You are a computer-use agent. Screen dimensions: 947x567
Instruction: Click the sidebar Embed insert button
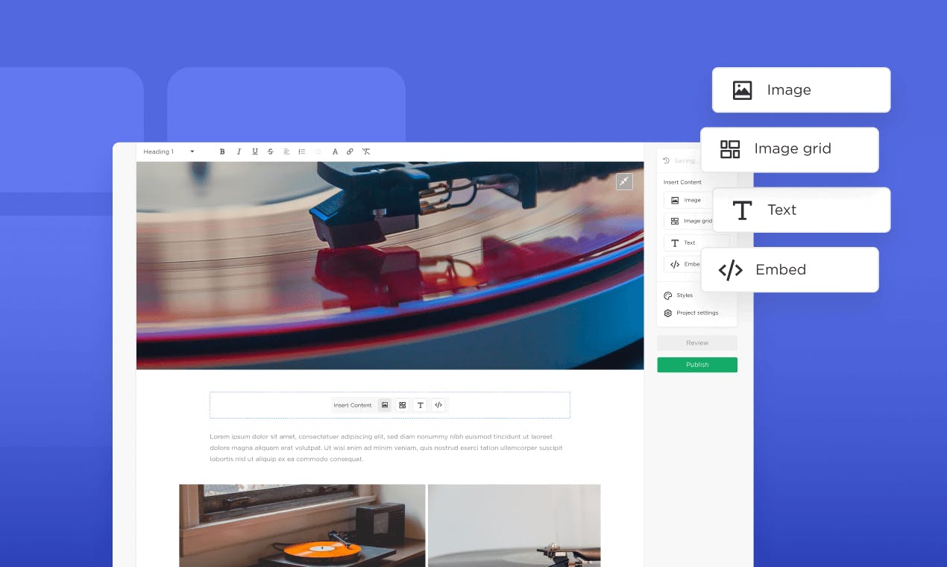(x=682, y=264)
